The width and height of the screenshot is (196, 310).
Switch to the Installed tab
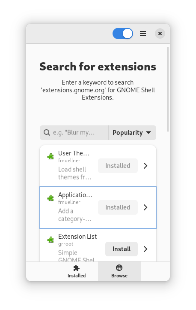click(77, 271)
